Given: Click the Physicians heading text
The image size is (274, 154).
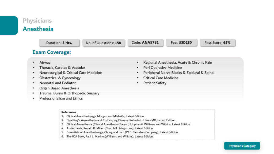Looking at the screenshot, I should click(37, 21).
